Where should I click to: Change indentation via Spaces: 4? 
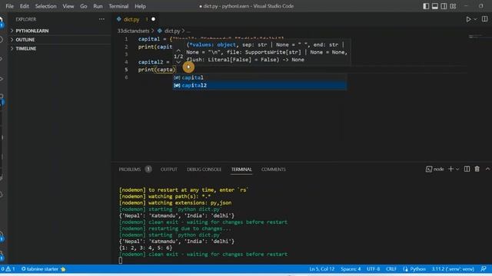click(x=351, y=269)
